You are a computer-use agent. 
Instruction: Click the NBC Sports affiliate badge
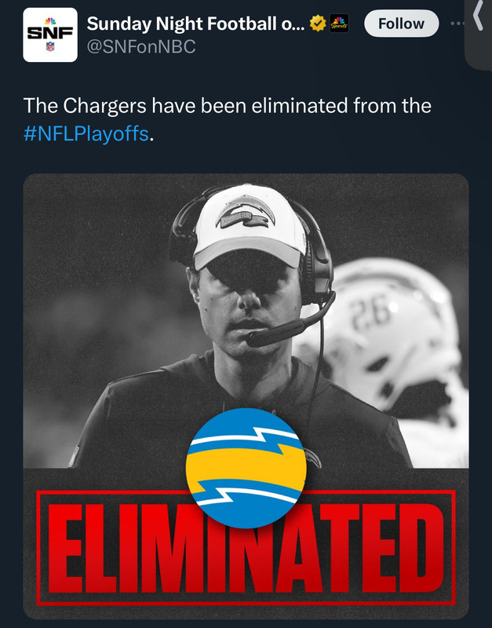click(339, 24)
